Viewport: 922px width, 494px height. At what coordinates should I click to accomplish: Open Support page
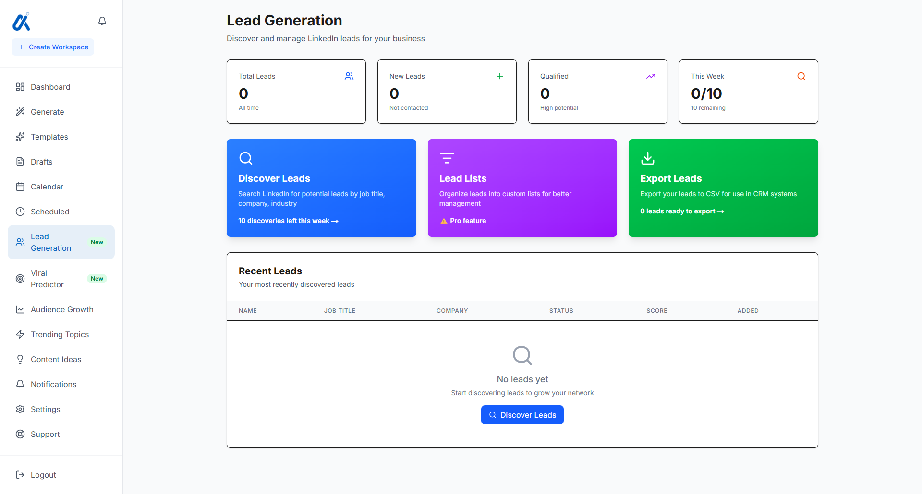click(x=61, y=434)
